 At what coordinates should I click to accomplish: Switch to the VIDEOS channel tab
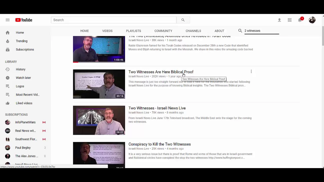(x=107, y=31)
